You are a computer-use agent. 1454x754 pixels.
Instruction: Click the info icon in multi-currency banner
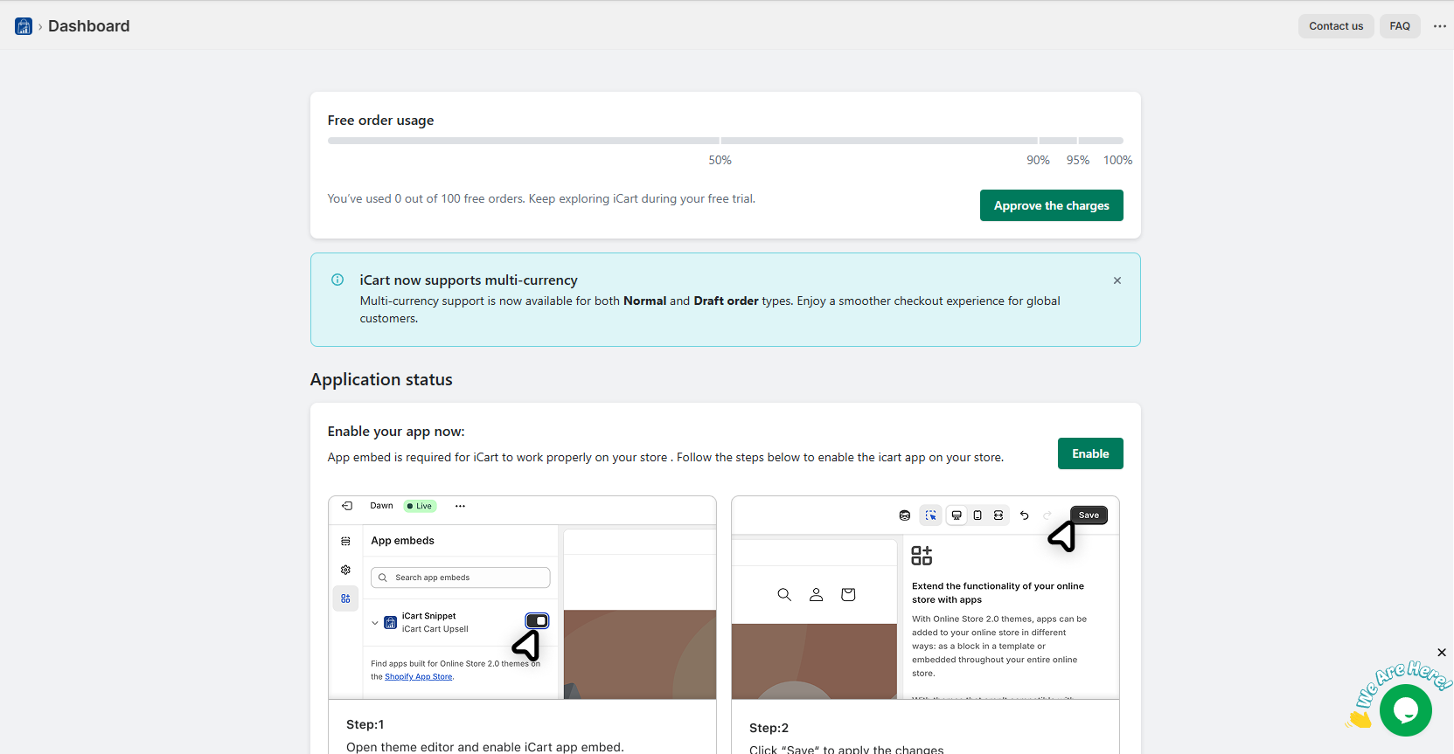[x=337, y=280]
